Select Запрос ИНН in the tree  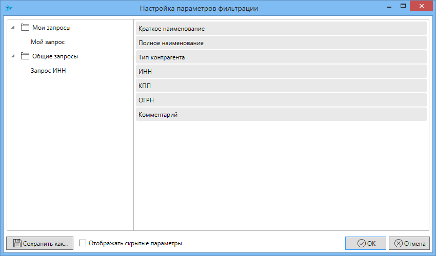click(x=48, y=71)
